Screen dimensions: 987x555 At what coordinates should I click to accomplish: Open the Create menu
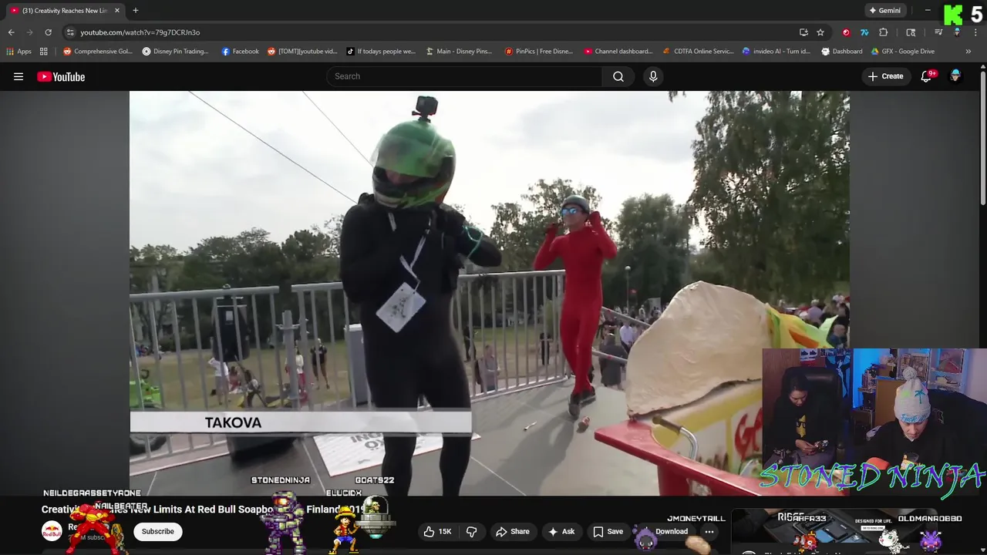pos(885,76)
